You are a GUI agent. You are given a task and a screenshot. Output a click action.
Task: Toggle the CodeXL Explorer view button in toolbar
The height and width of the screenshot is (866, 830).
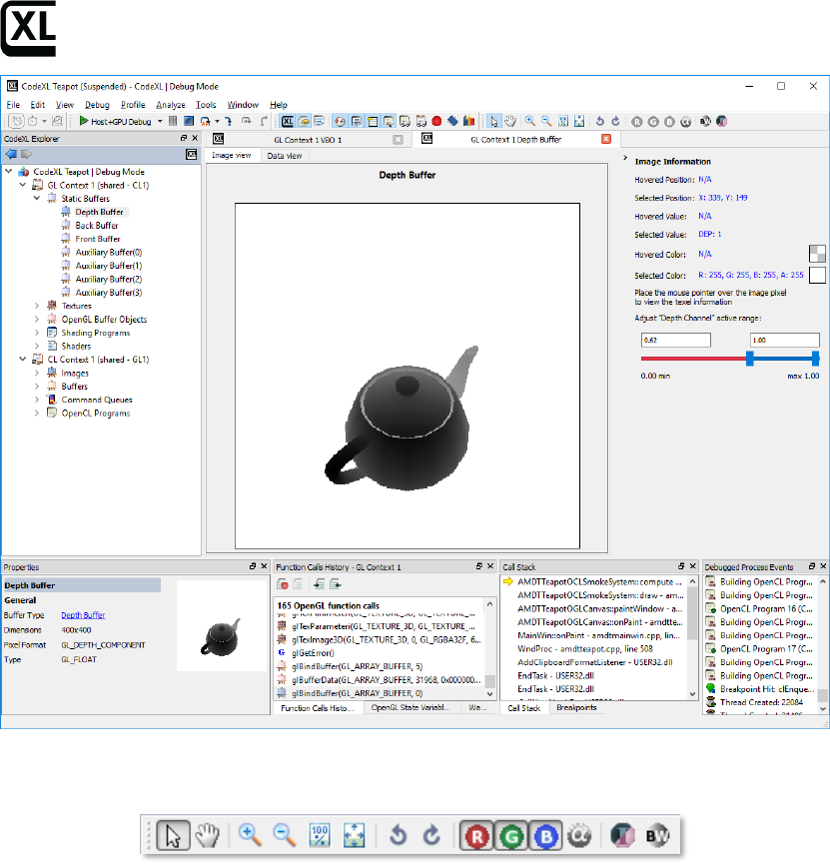pos(288,121)
